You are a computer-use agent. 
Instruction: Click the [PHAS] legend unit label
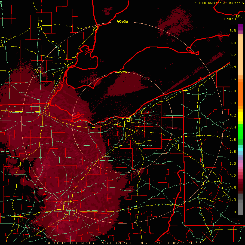click(x=230, y=19)
